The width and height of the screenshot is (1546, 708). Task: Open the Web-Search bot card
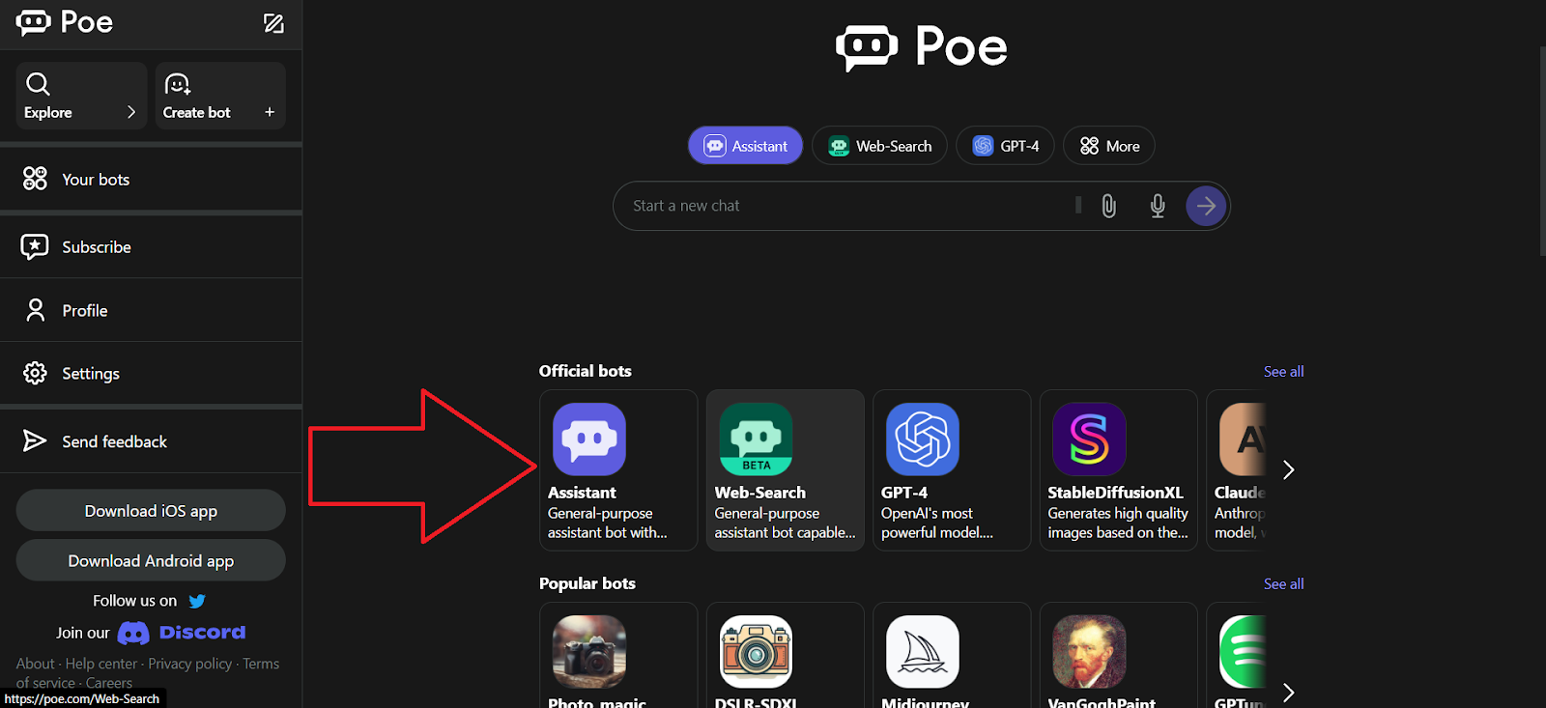tap(786, 470)
